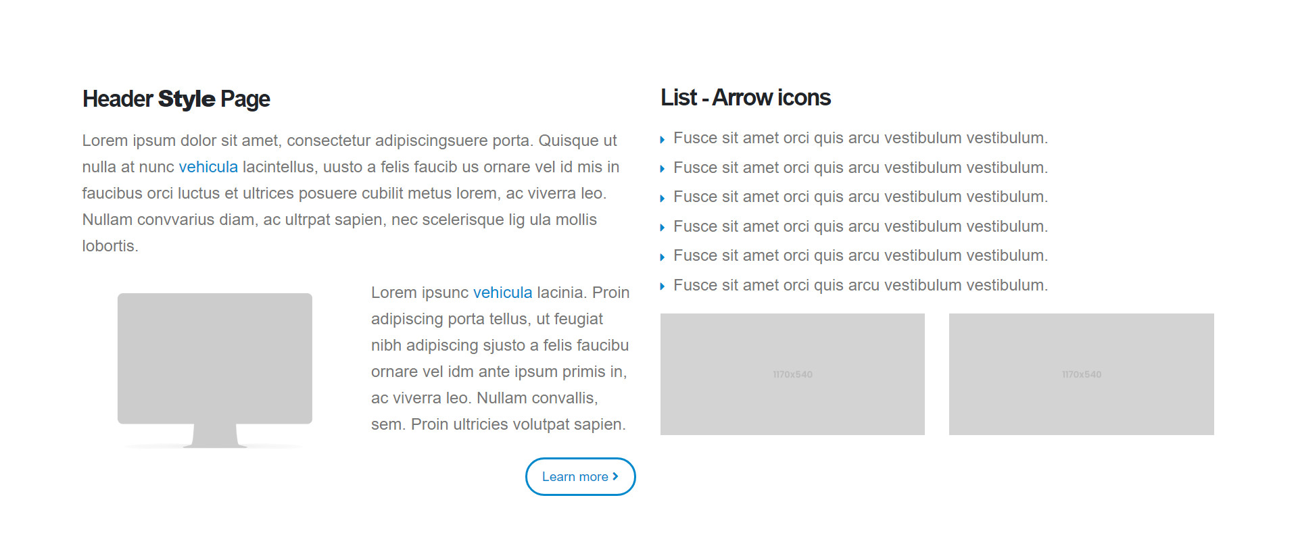
Task: Click the Learn more button
Action: 580,476
